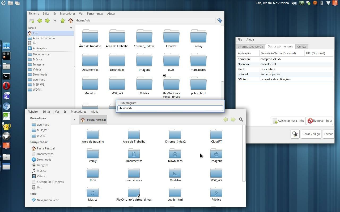Expand the Locais side pane dropdown
340x212 pixels.
coord(71,28)
